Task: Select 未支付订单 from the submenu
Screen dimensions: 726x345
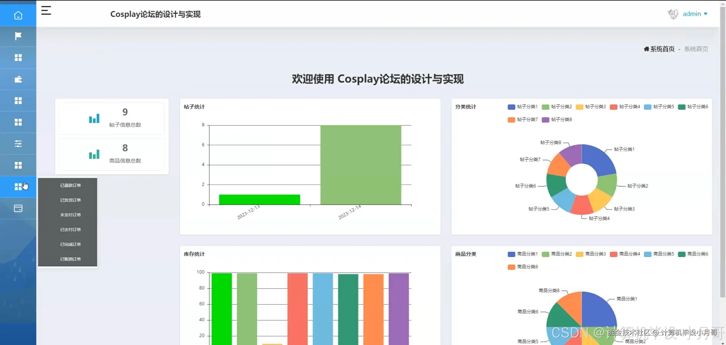Action: 70,215
